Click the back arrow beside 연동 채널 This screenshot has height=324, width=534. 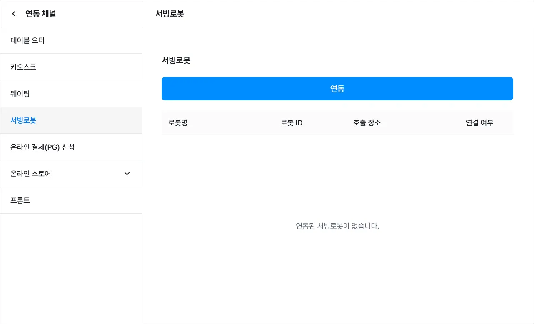14,14
